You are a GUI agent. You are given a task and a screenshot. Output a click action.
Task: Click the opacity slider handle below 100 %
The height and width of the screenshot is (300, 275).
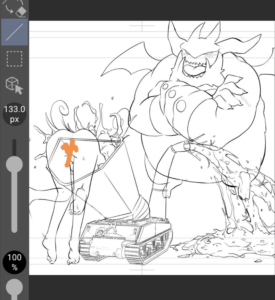tap(14, 287)
